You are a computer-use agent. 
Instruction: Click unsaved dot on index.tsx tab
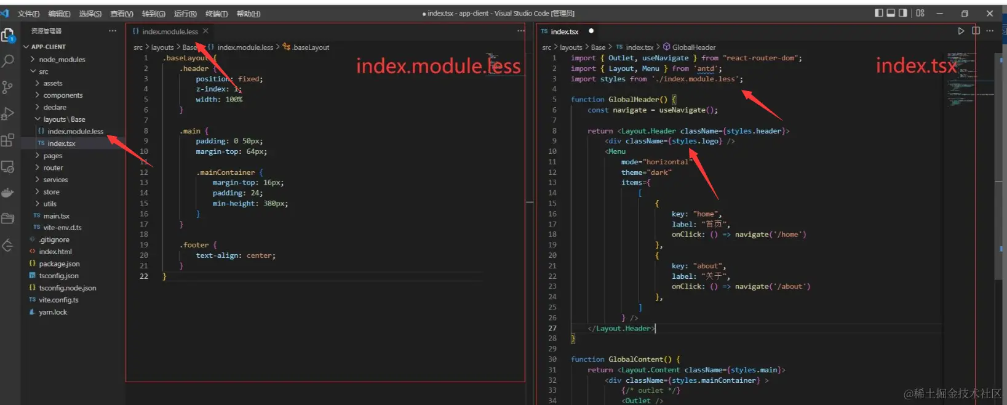coord(591,31)
